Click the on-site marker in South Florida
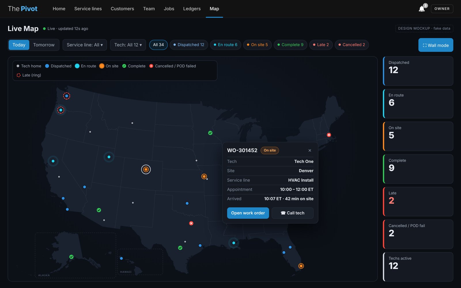The width and height of the screenshot is (461, 288). click(x=301, y=266)
